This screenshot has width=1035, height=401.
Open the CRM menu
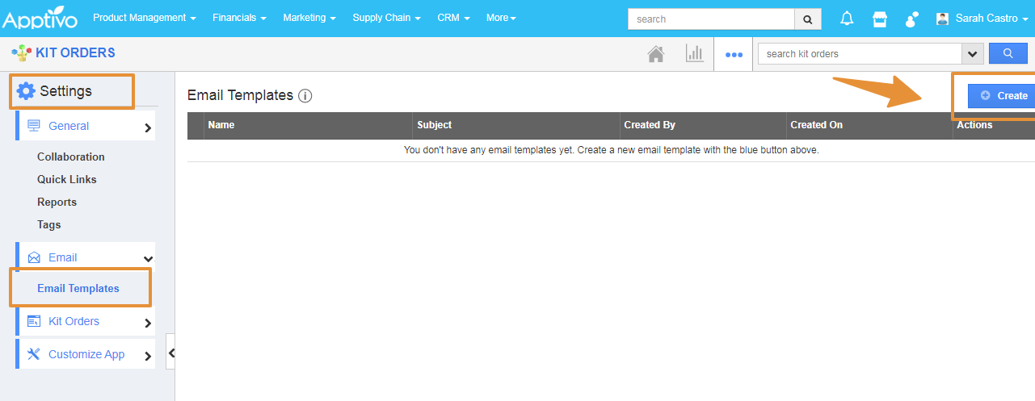(x=453, y=18)
